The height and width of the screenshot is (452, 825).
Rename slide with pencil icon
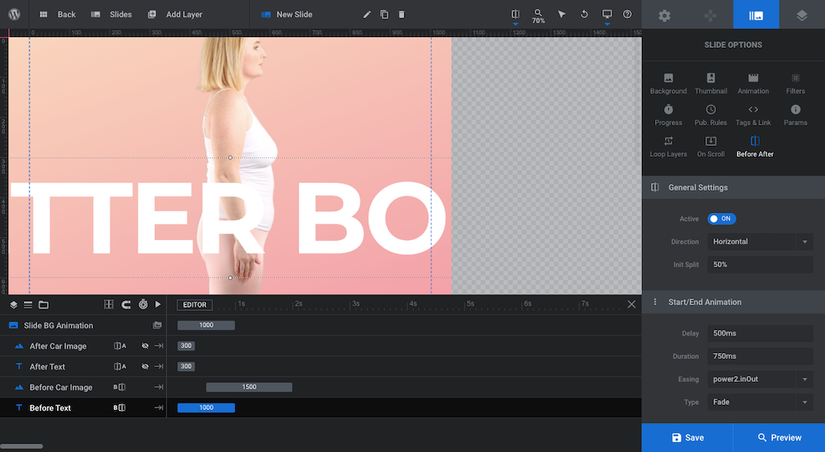(x=367, y=14)
